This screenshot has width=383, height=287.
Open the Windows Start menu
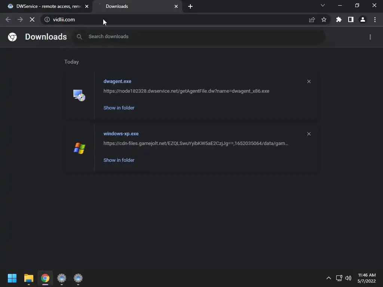[12, 278]
